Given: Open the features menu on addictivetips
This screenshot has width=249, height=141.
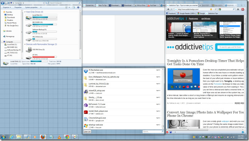Looking at the screenshot, I should click(x=193, y=19).
